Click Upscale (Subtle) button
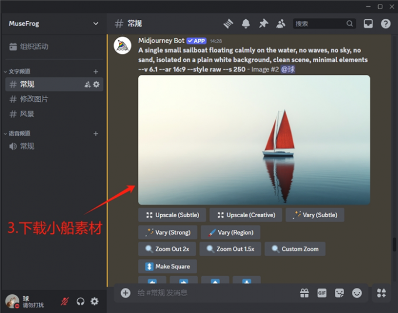The width and height of the screenshot is (398, 313). (172, 215)
